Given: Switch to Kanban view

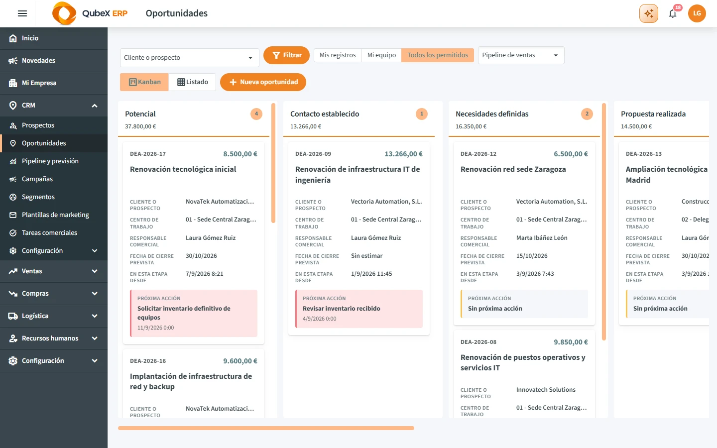Looking at the screenshot, I should click(x=144, y=82).
